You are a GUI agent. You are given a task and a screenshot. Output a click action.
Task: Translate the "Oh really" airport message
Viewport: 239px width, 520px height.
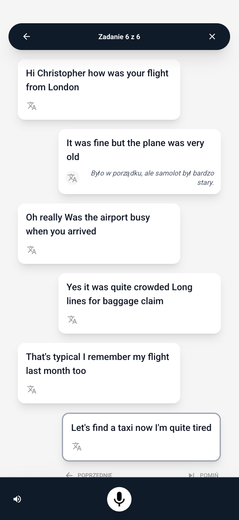[32, 250]
